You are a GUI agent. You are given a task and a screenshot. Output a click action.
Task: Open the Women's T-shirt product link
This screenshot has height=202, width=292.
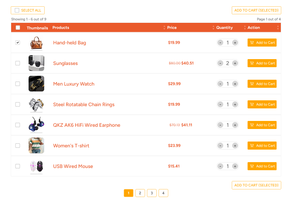coord(71,146)
